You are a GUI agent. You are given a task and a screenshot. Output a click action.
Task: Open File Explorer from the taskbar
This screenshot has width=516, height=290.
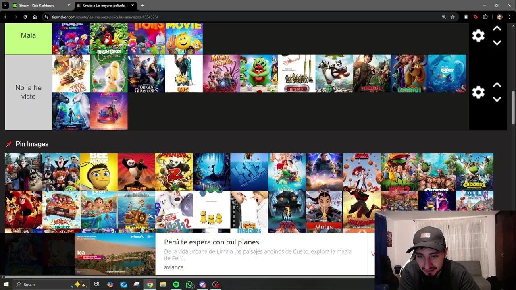coord(163,284)
